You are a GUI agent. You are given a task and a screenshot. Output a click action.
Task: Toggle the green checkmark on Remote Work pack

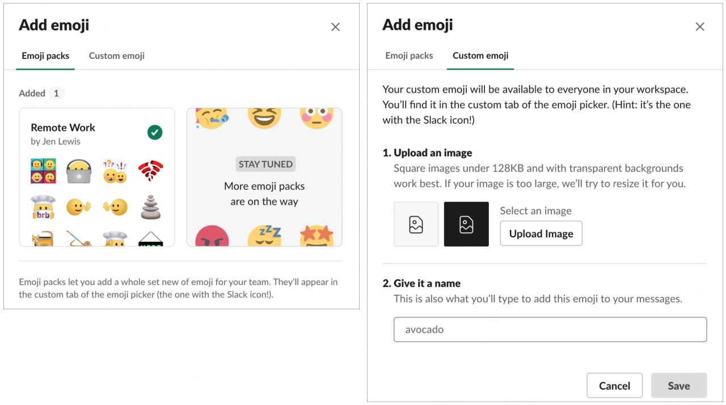tap(155, 133)
